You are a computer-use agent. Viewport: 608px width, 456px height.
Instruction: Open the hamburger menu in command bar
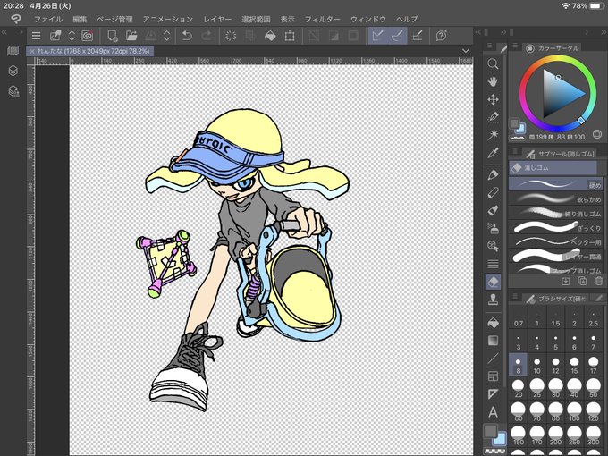pos(36,36)
